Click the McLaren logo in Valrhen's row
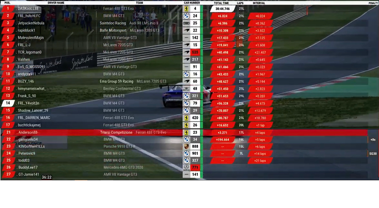 (186, 59)
